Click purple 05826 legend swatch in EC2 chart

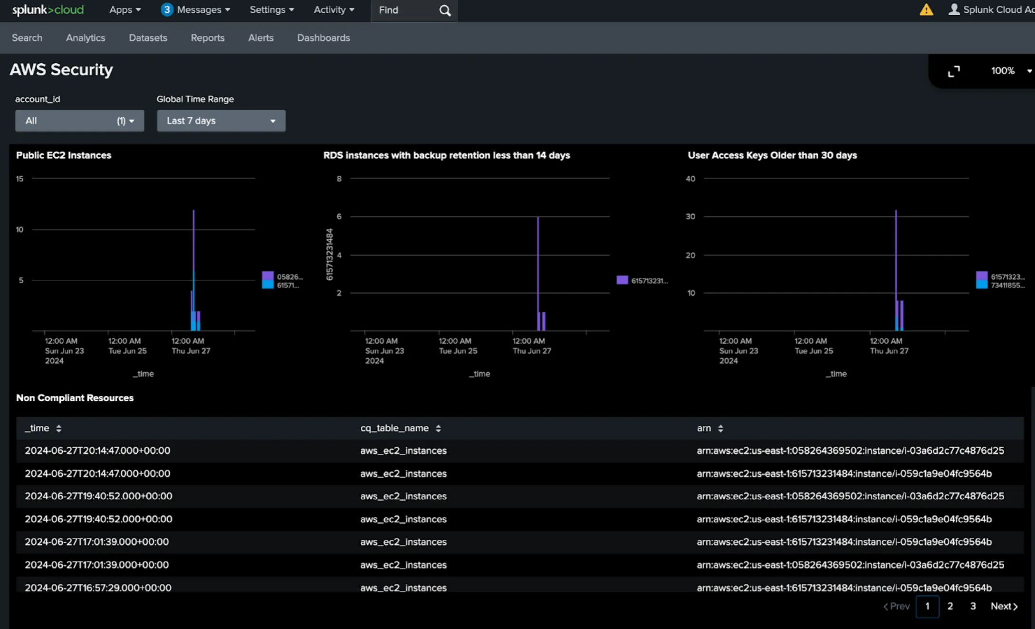pyautogui.click(x=268, y=276)
